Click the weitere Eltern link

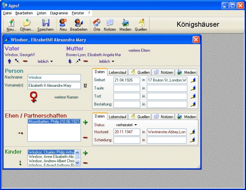click(x=139, y=50)
